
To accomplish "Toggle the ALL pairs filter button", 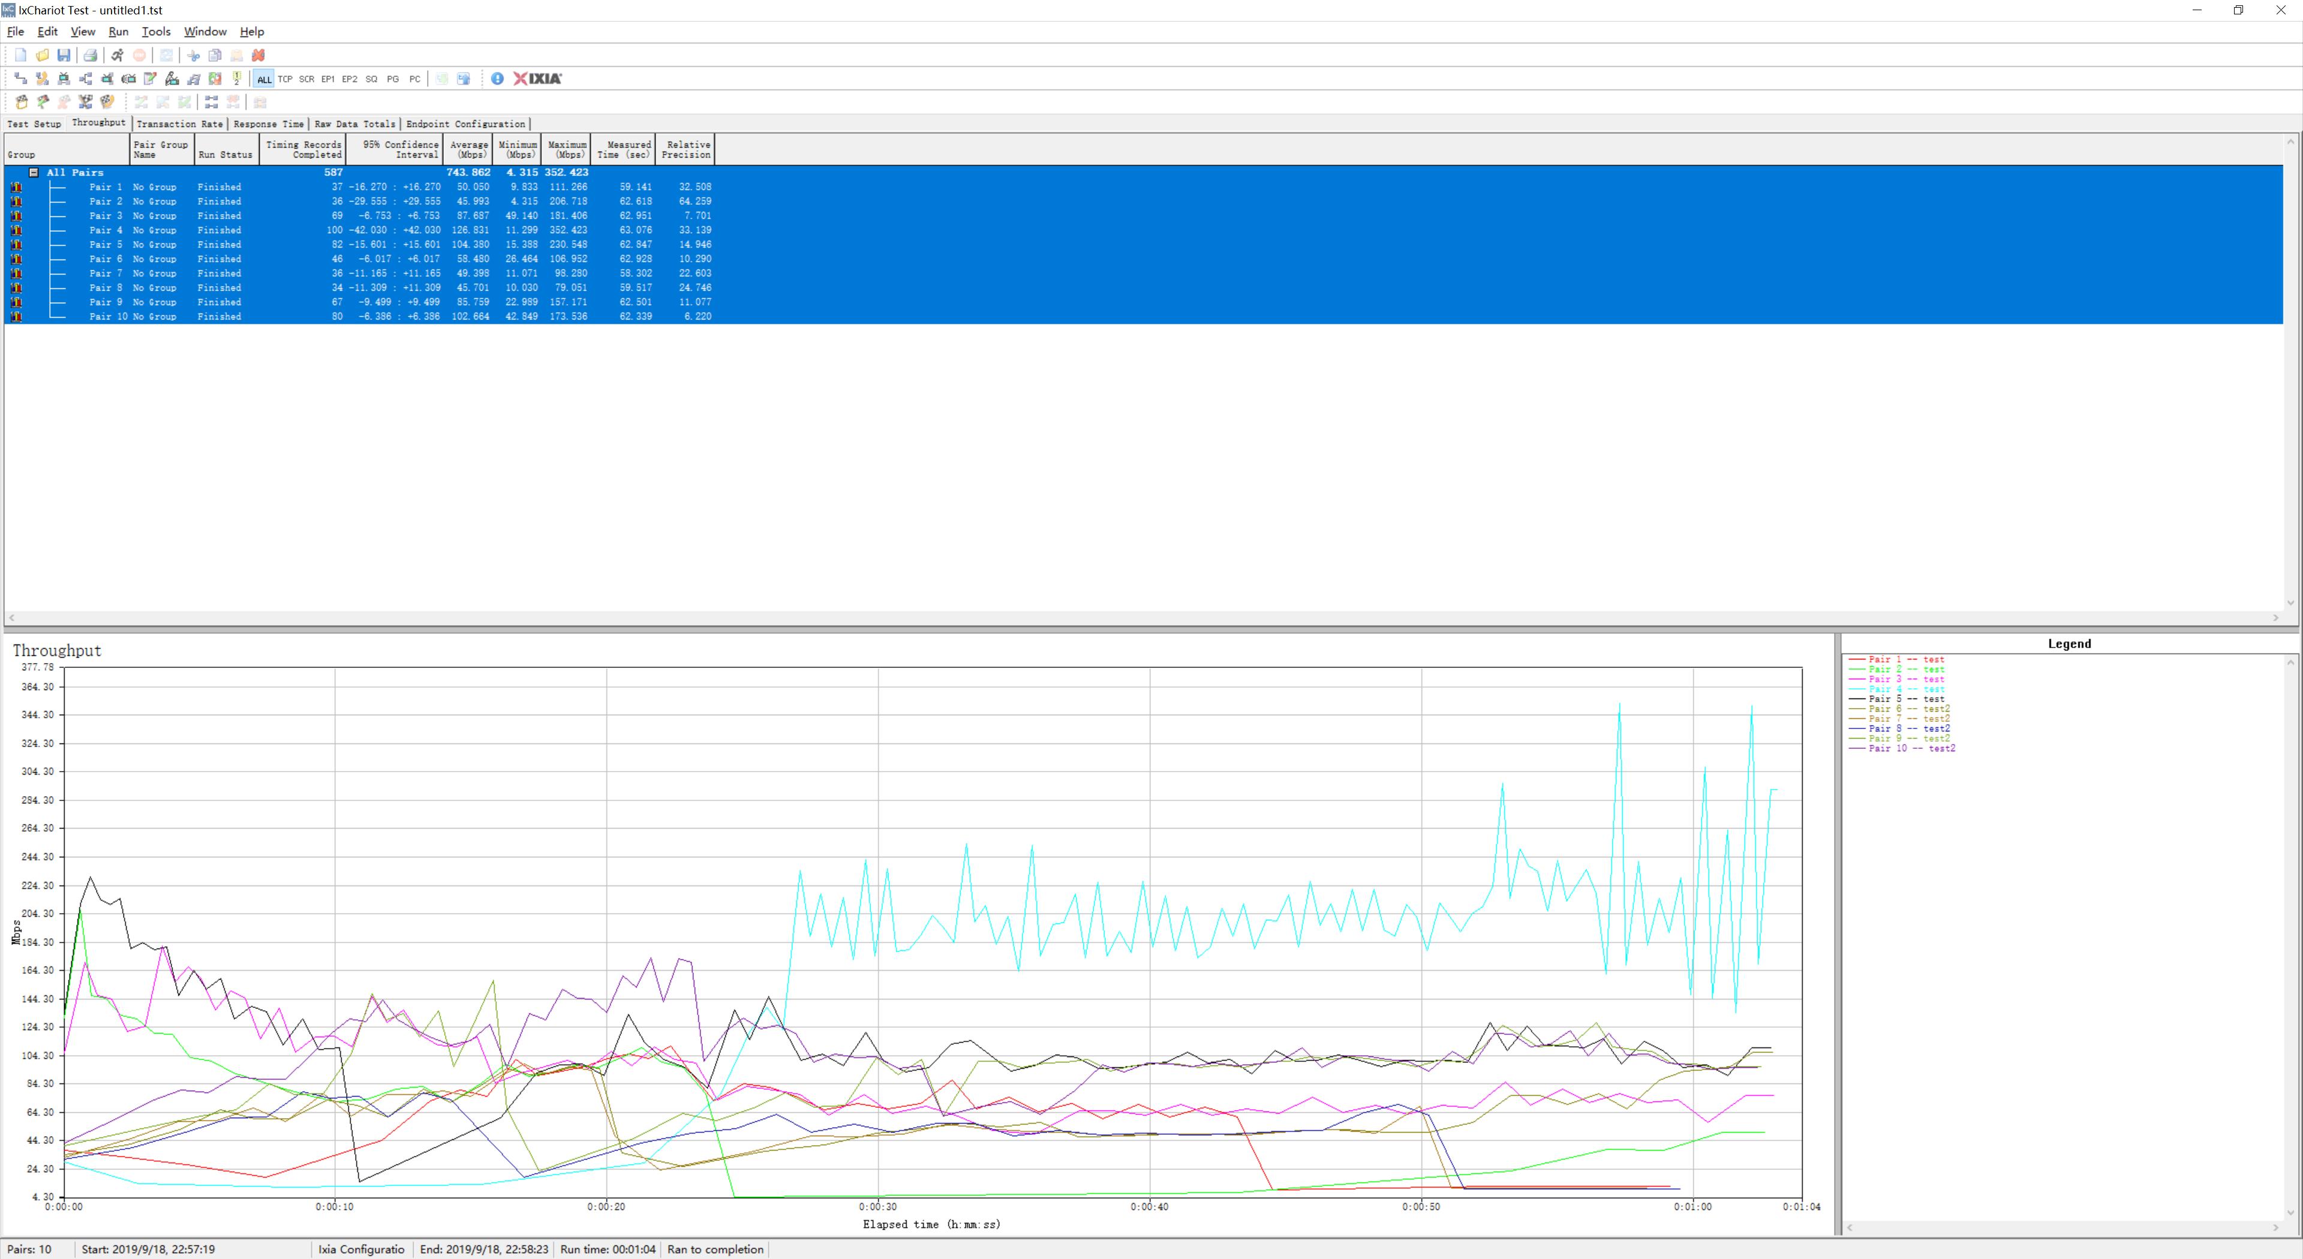I will pyautogui.click(x=264, y=79).
